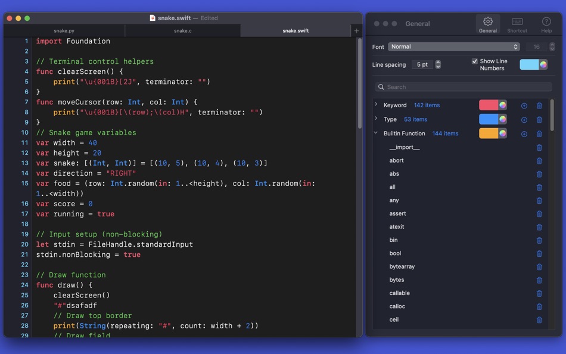The image size is (566, 354).
Task: Select the bytearray list item
Action: [x=402, y=266]
